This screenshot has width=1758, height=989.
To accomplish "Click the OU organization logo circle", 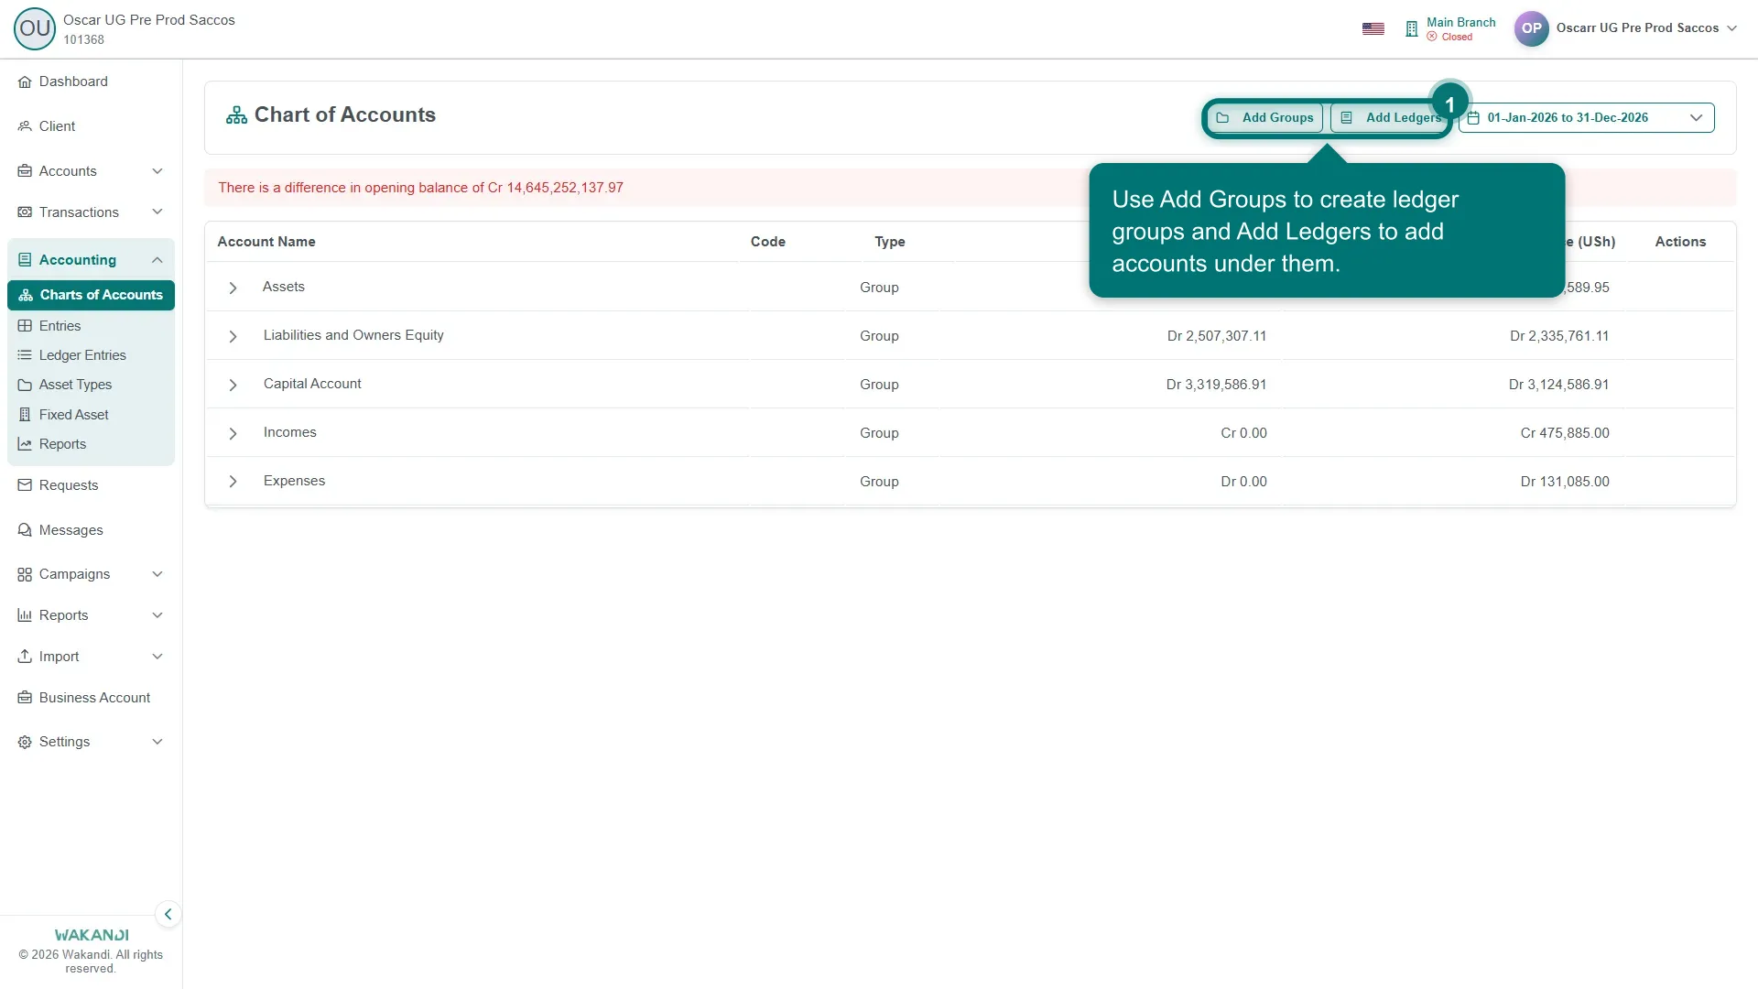I will tap(35, 28).
